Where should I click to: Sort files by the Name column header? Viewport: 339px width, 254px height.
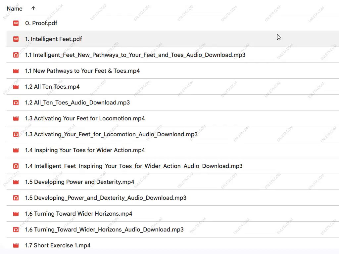(15, 9)
